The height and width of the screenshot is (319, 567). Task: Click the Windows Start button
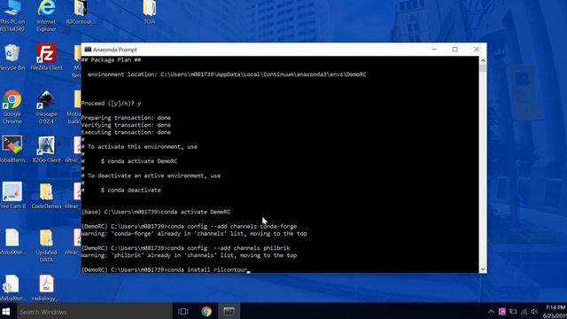tap(6, 312)
